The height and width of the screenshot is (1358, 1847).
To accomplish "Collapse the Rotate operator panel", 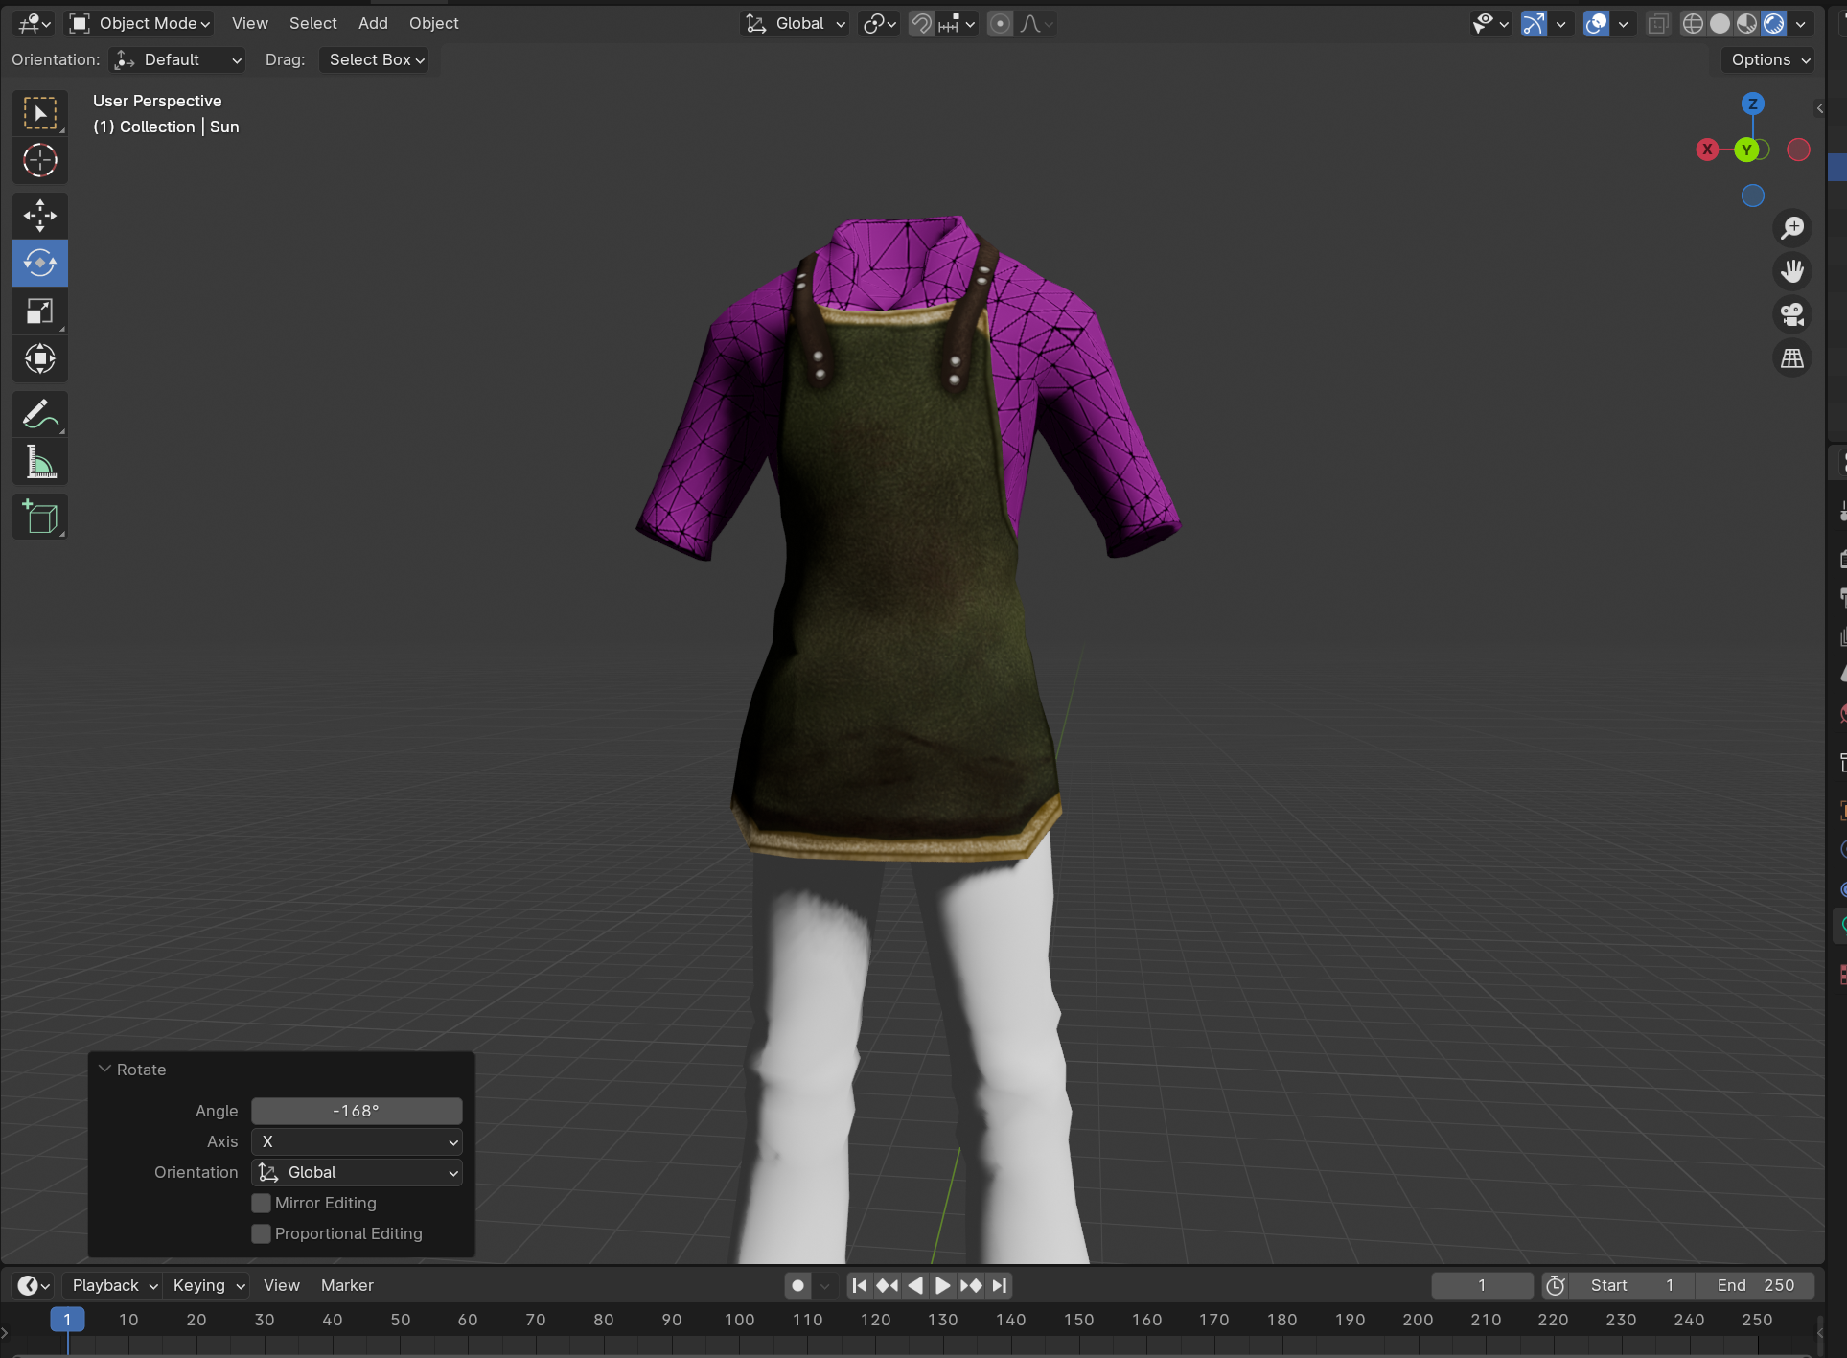I will tap(105, 1069).
